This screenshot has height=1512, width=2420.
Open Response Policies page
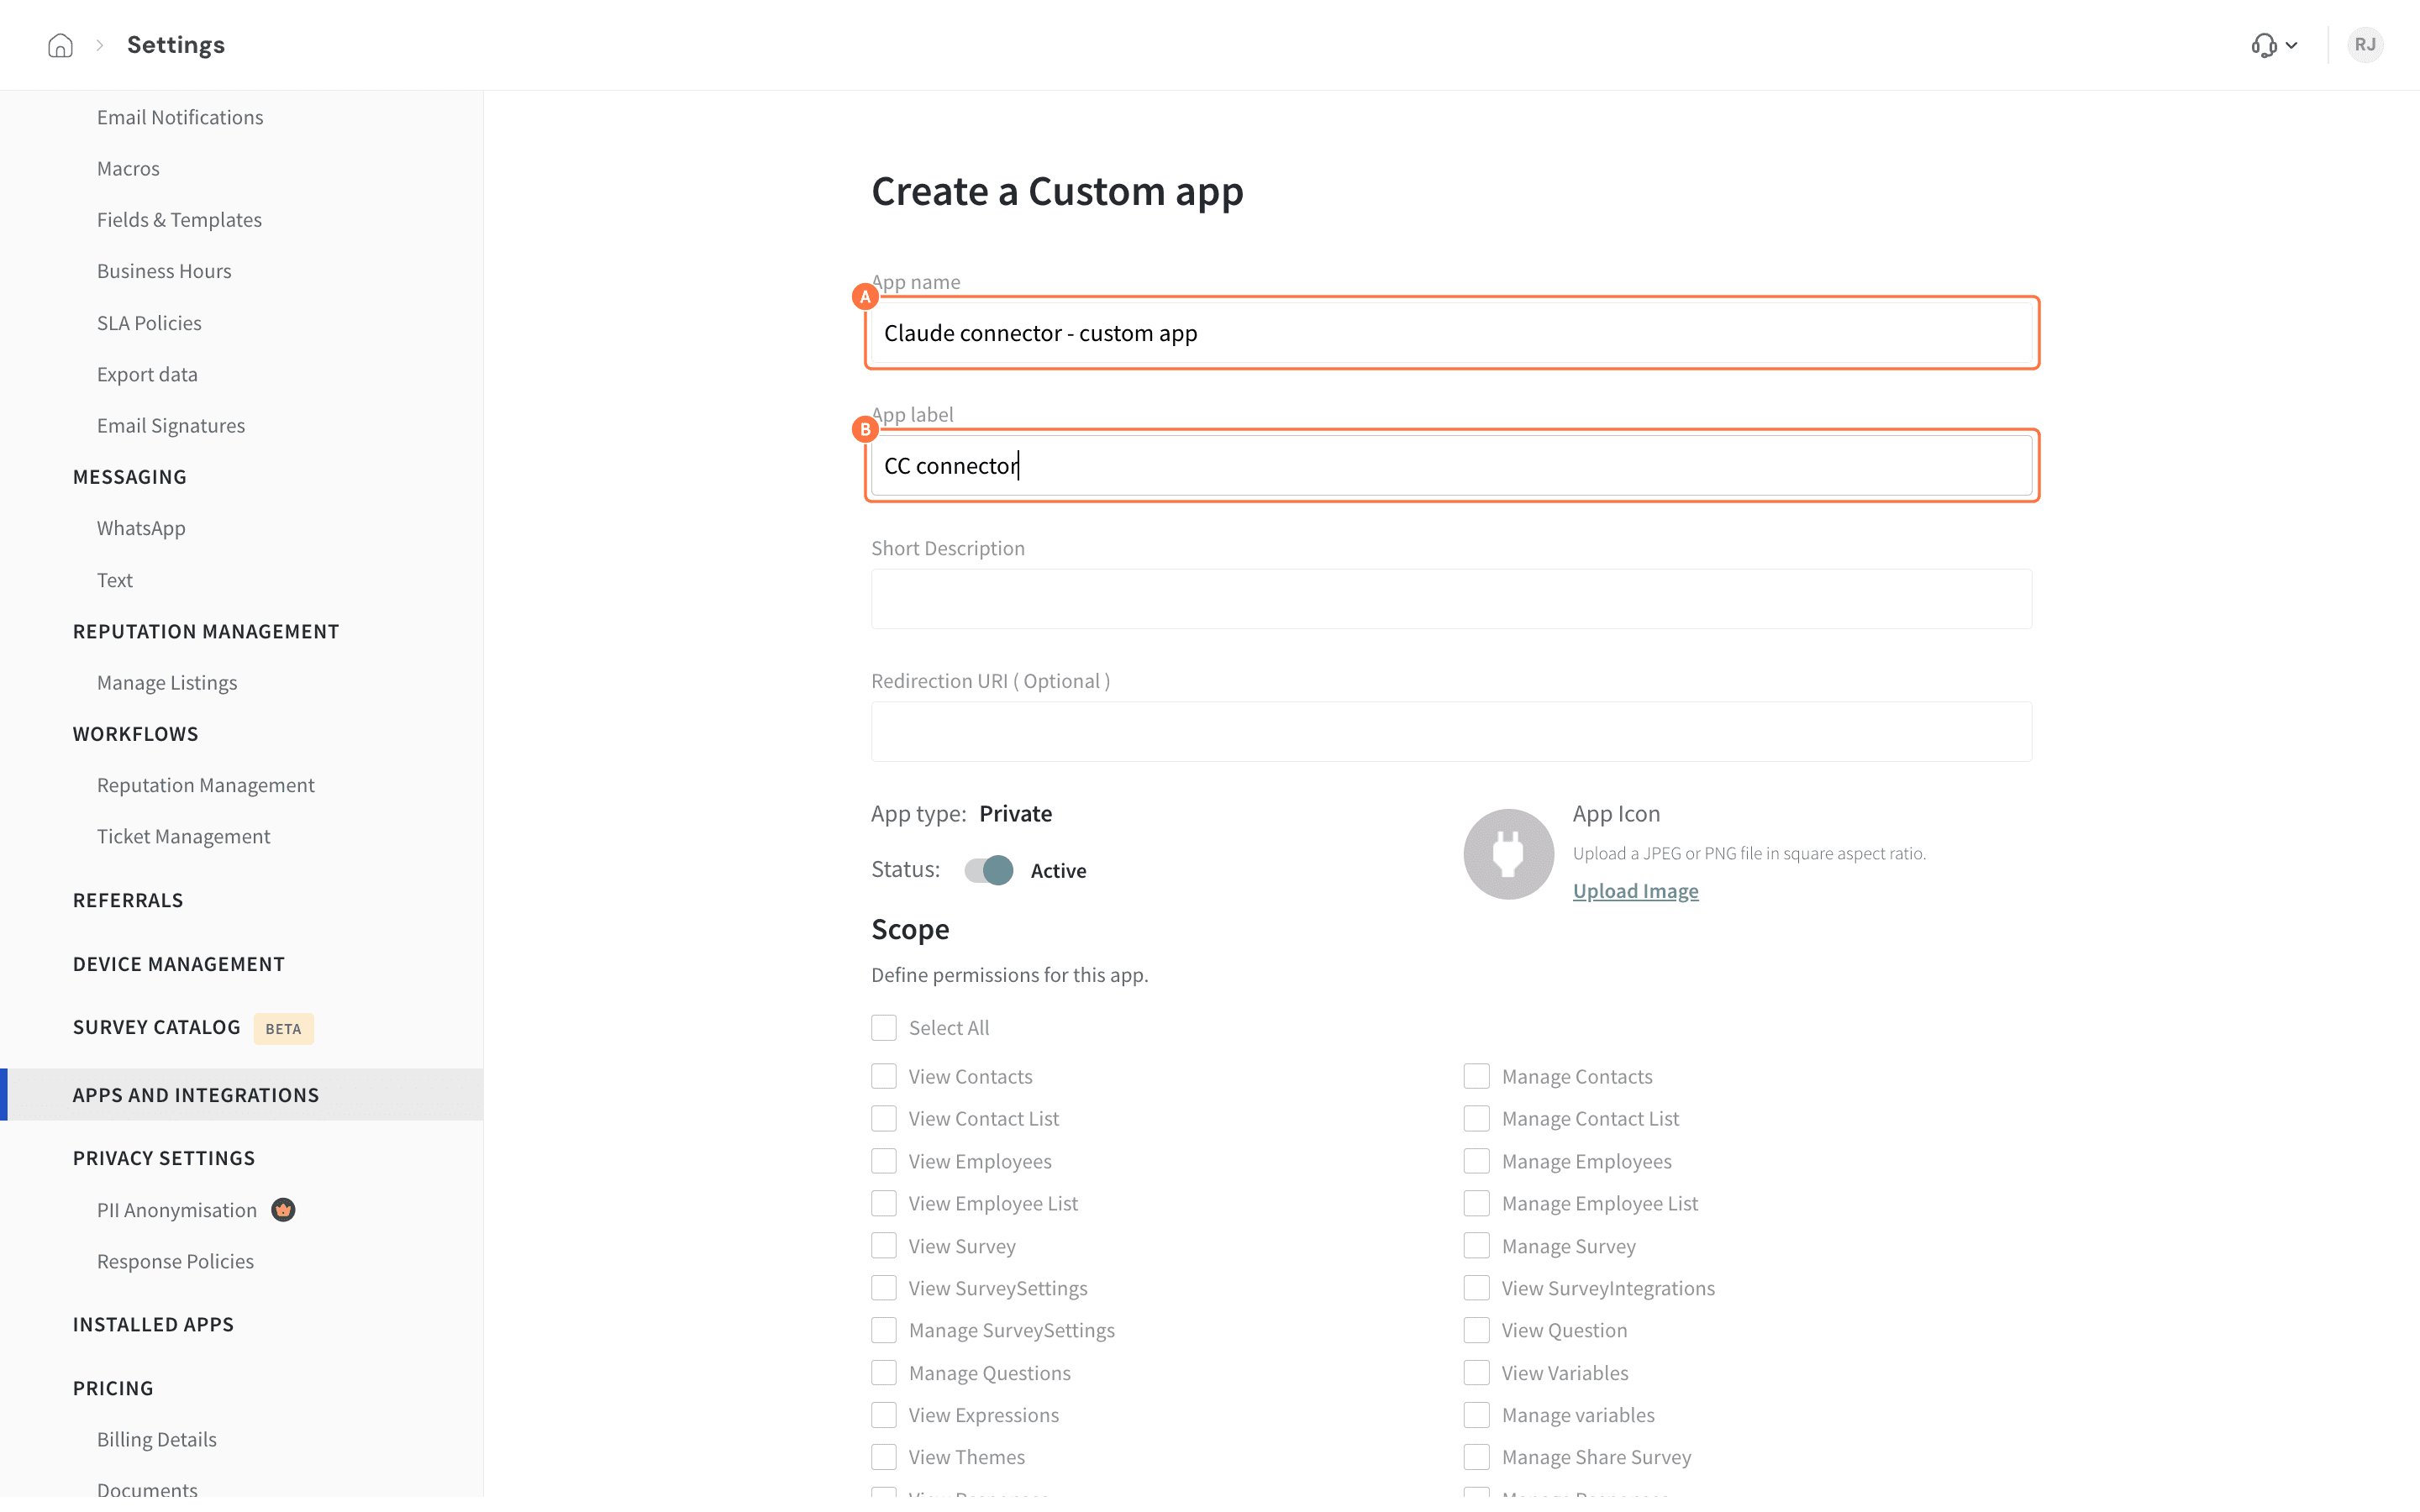175,1262
